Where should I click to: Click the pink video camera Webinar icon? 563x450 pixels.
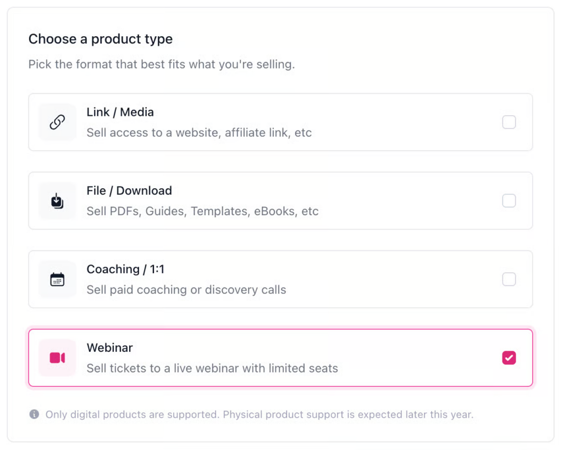57,358
